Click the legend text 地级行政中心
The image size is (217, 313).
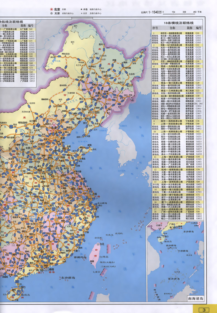tap(95, 9)
